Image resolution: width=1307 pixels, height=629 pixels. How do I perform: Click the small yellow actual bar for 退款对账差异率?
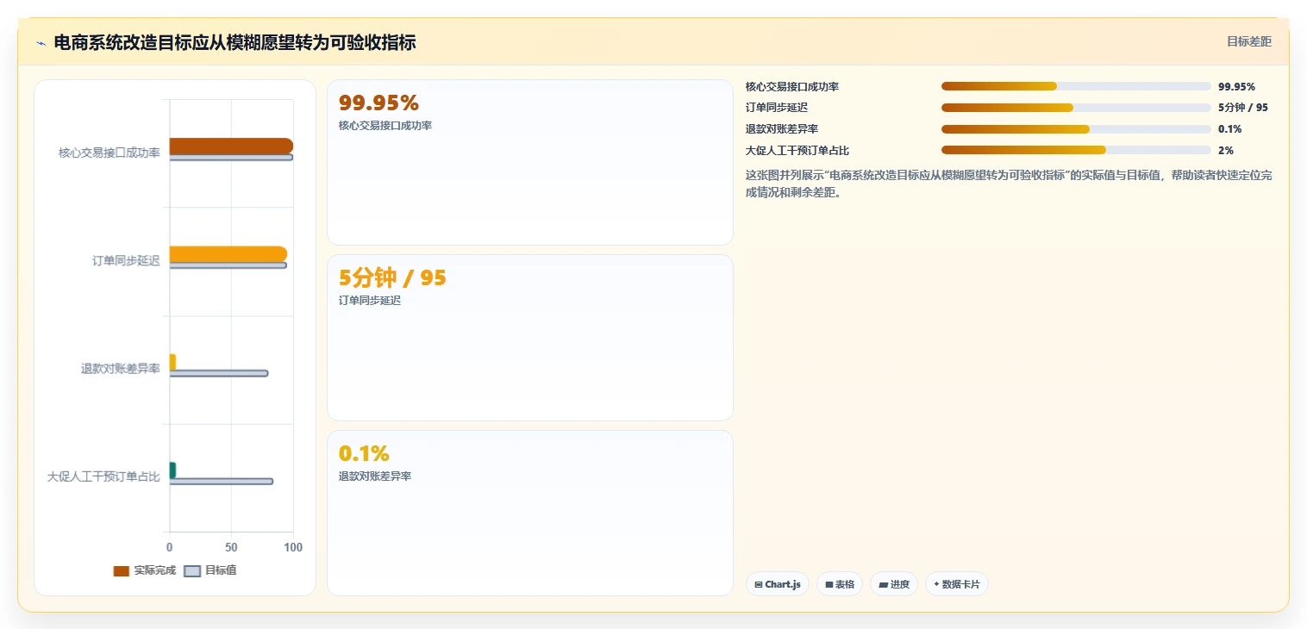point(172,362)
